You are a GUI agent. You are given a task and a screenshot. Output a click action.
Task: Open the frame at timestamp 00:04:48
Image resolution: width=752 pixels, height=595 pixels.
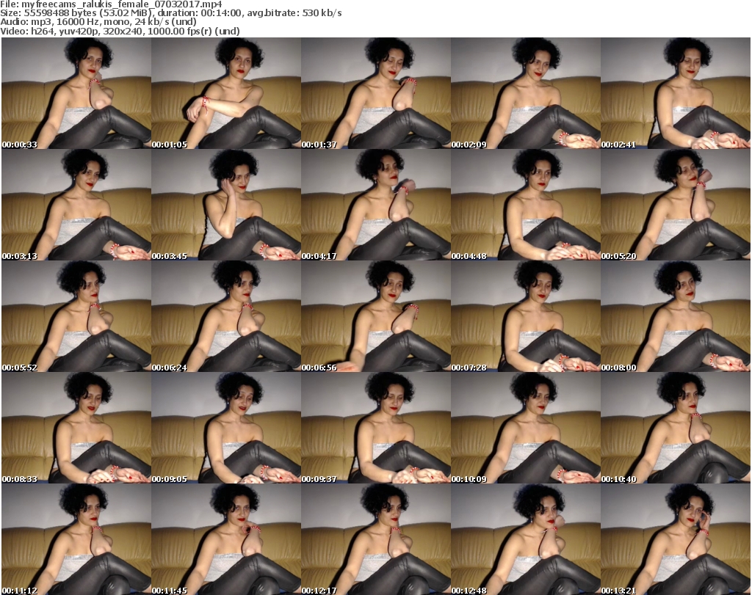(526, 205)
